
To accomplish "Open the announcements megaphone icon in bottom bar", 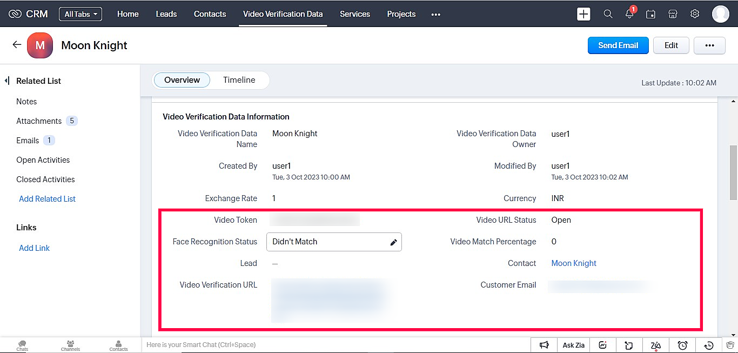I will pos(545,345).
